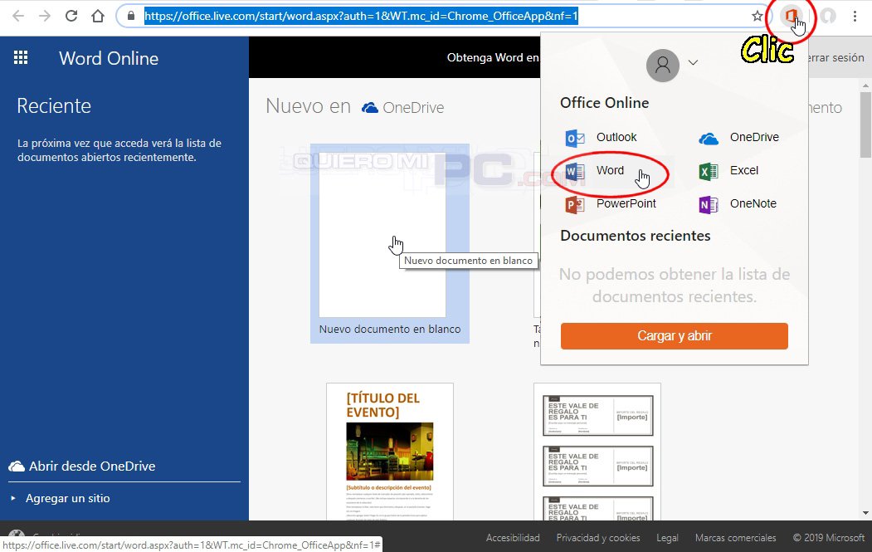
Task: Open Privacidad y cookies footer link
Action: tap(598, 538)
